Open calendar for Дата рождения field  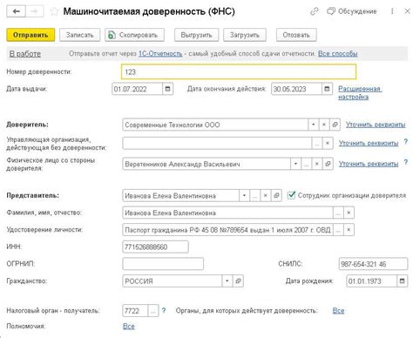pos(403,281)
